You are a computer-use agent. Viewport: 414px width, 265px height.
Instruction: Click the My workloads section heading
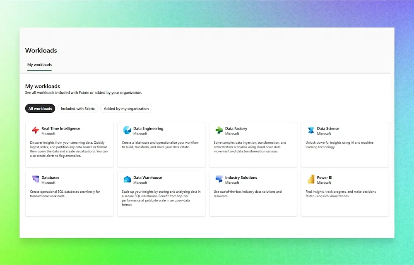43,86
